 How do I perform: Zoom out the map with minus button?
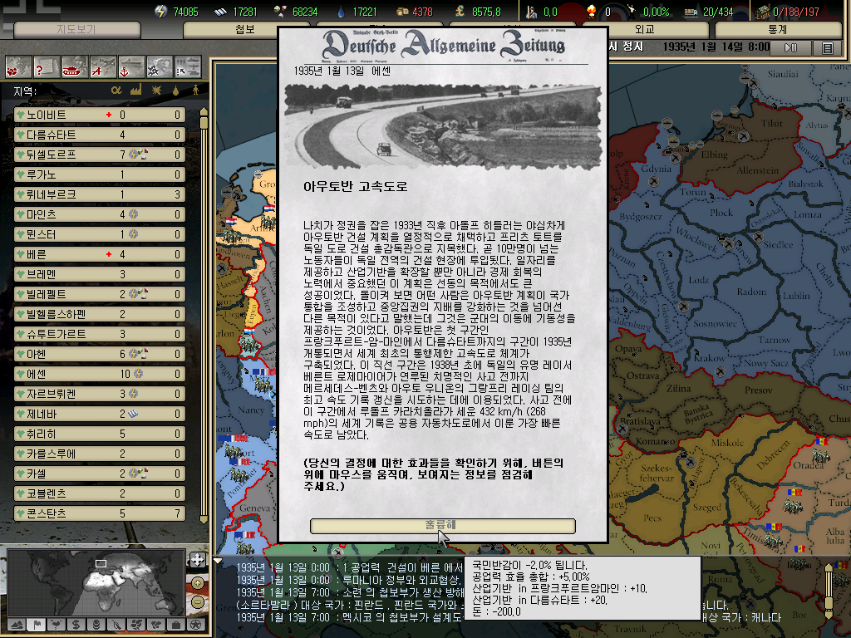point(198,602)
